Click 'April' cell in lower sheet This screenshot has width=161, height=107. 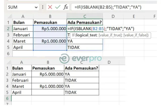pos(21,92)
